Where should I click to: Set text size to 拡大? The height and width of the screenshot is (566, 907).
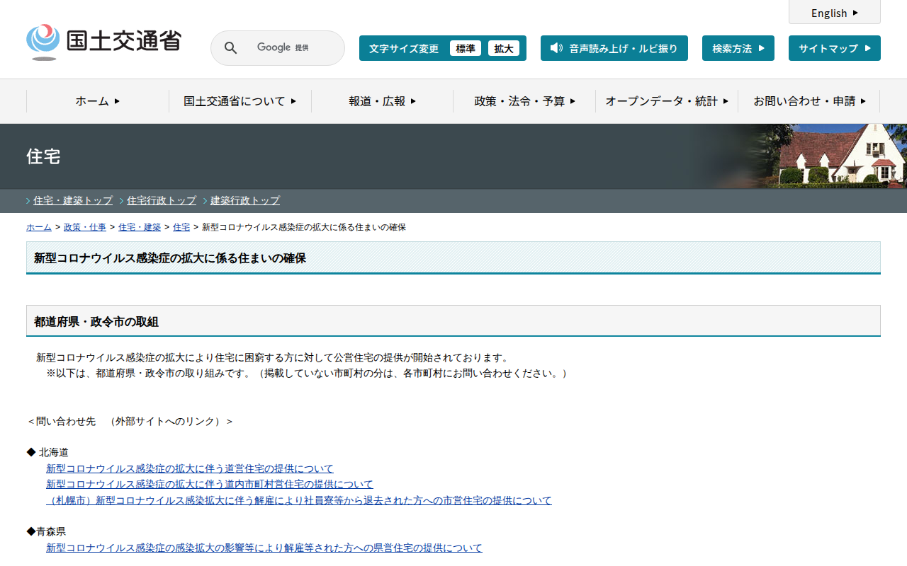click(503, 48)
